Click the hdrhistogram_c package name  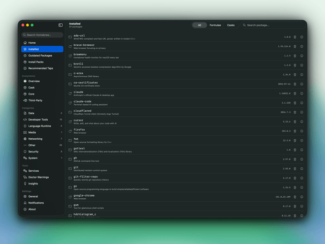(85, 215)
